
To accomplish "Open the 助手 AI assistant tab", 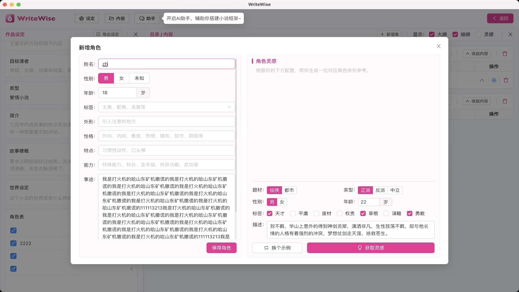I will pos(147,18).
